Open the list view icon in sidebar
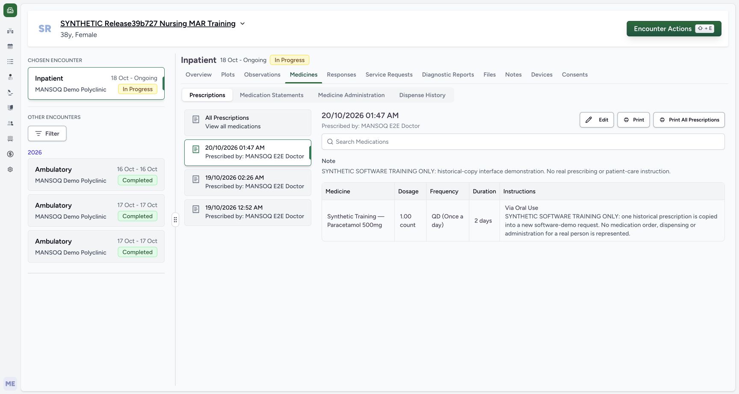The image size is (739, 394). [10, 62]
